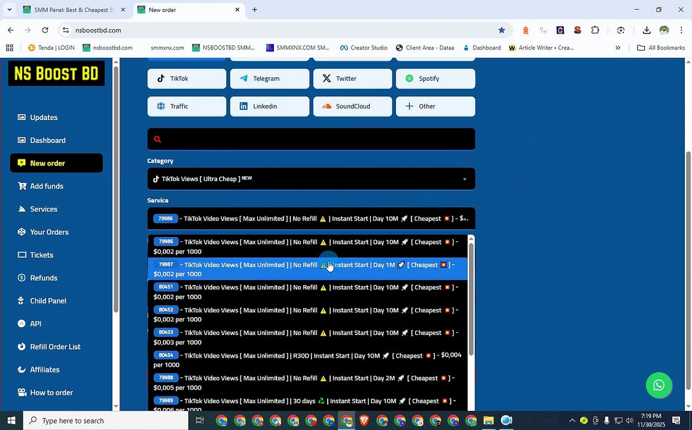Choose service 80453 at $0,003
This screenshot has height=430, width=692.
tap(307, 337)
